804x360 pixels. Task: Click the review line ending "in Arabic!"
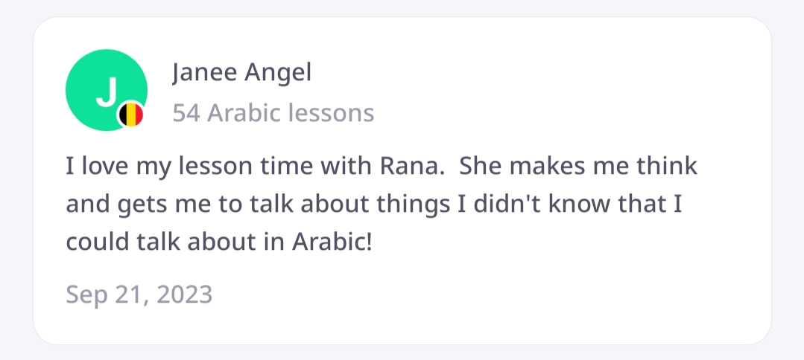coord(218,242)
